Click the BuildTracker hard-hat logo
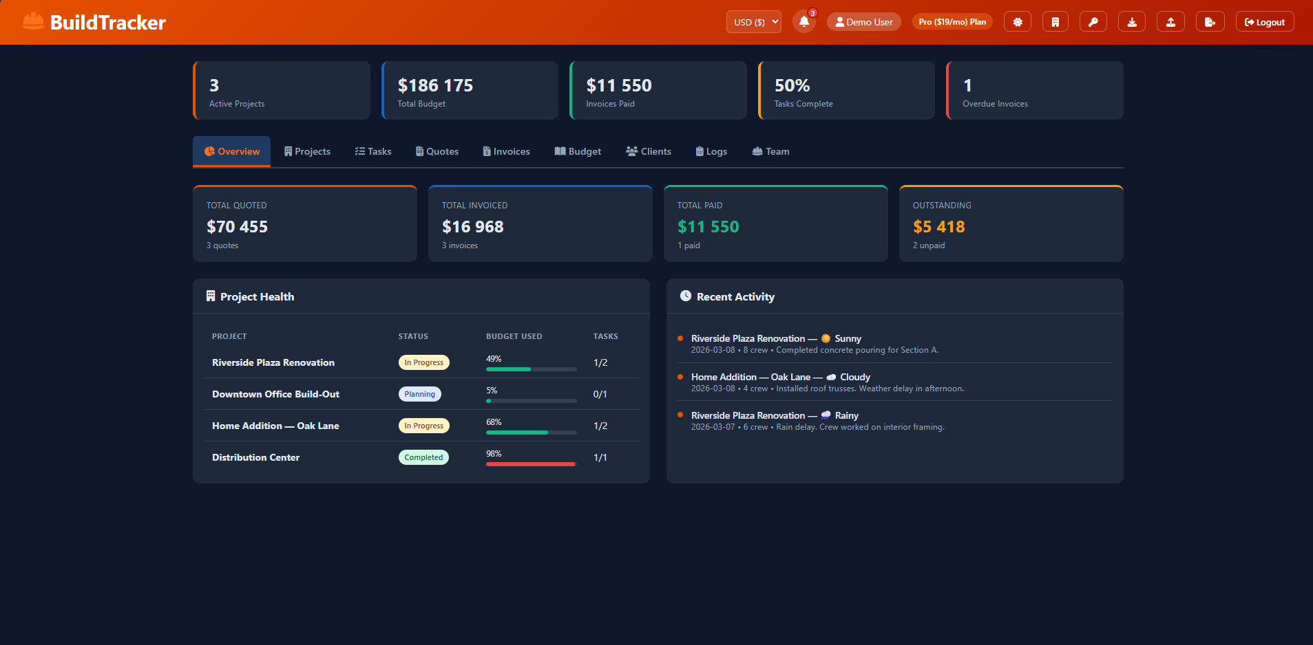The width and height of the screenshot is (1313, 645). pos(32,21)
